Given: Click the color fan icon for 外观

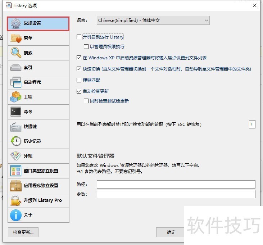Looking at the screenshot, I should pos(16,156).
